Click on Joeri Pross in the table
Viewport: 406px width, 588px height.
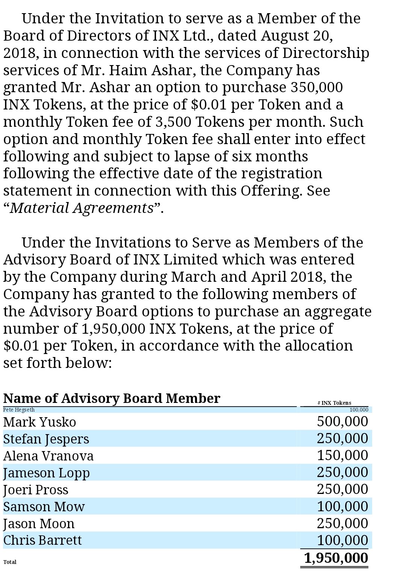[x=36, y=489]
